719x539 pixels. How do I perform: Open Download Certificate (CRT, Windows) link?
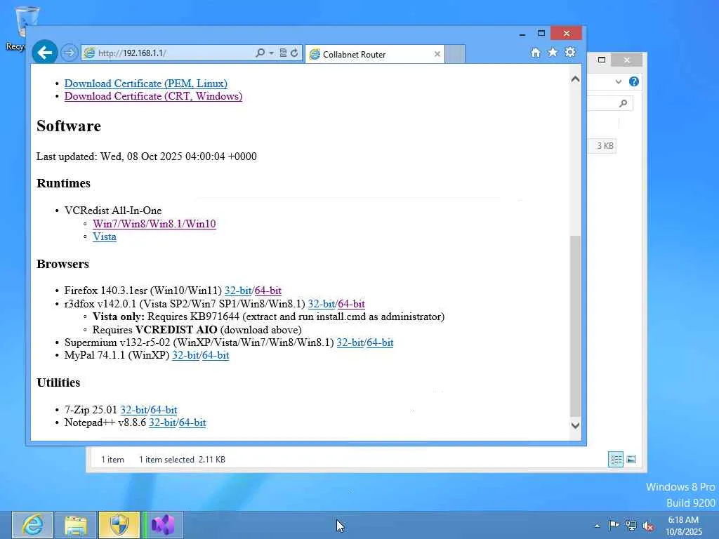pos(153,96)
